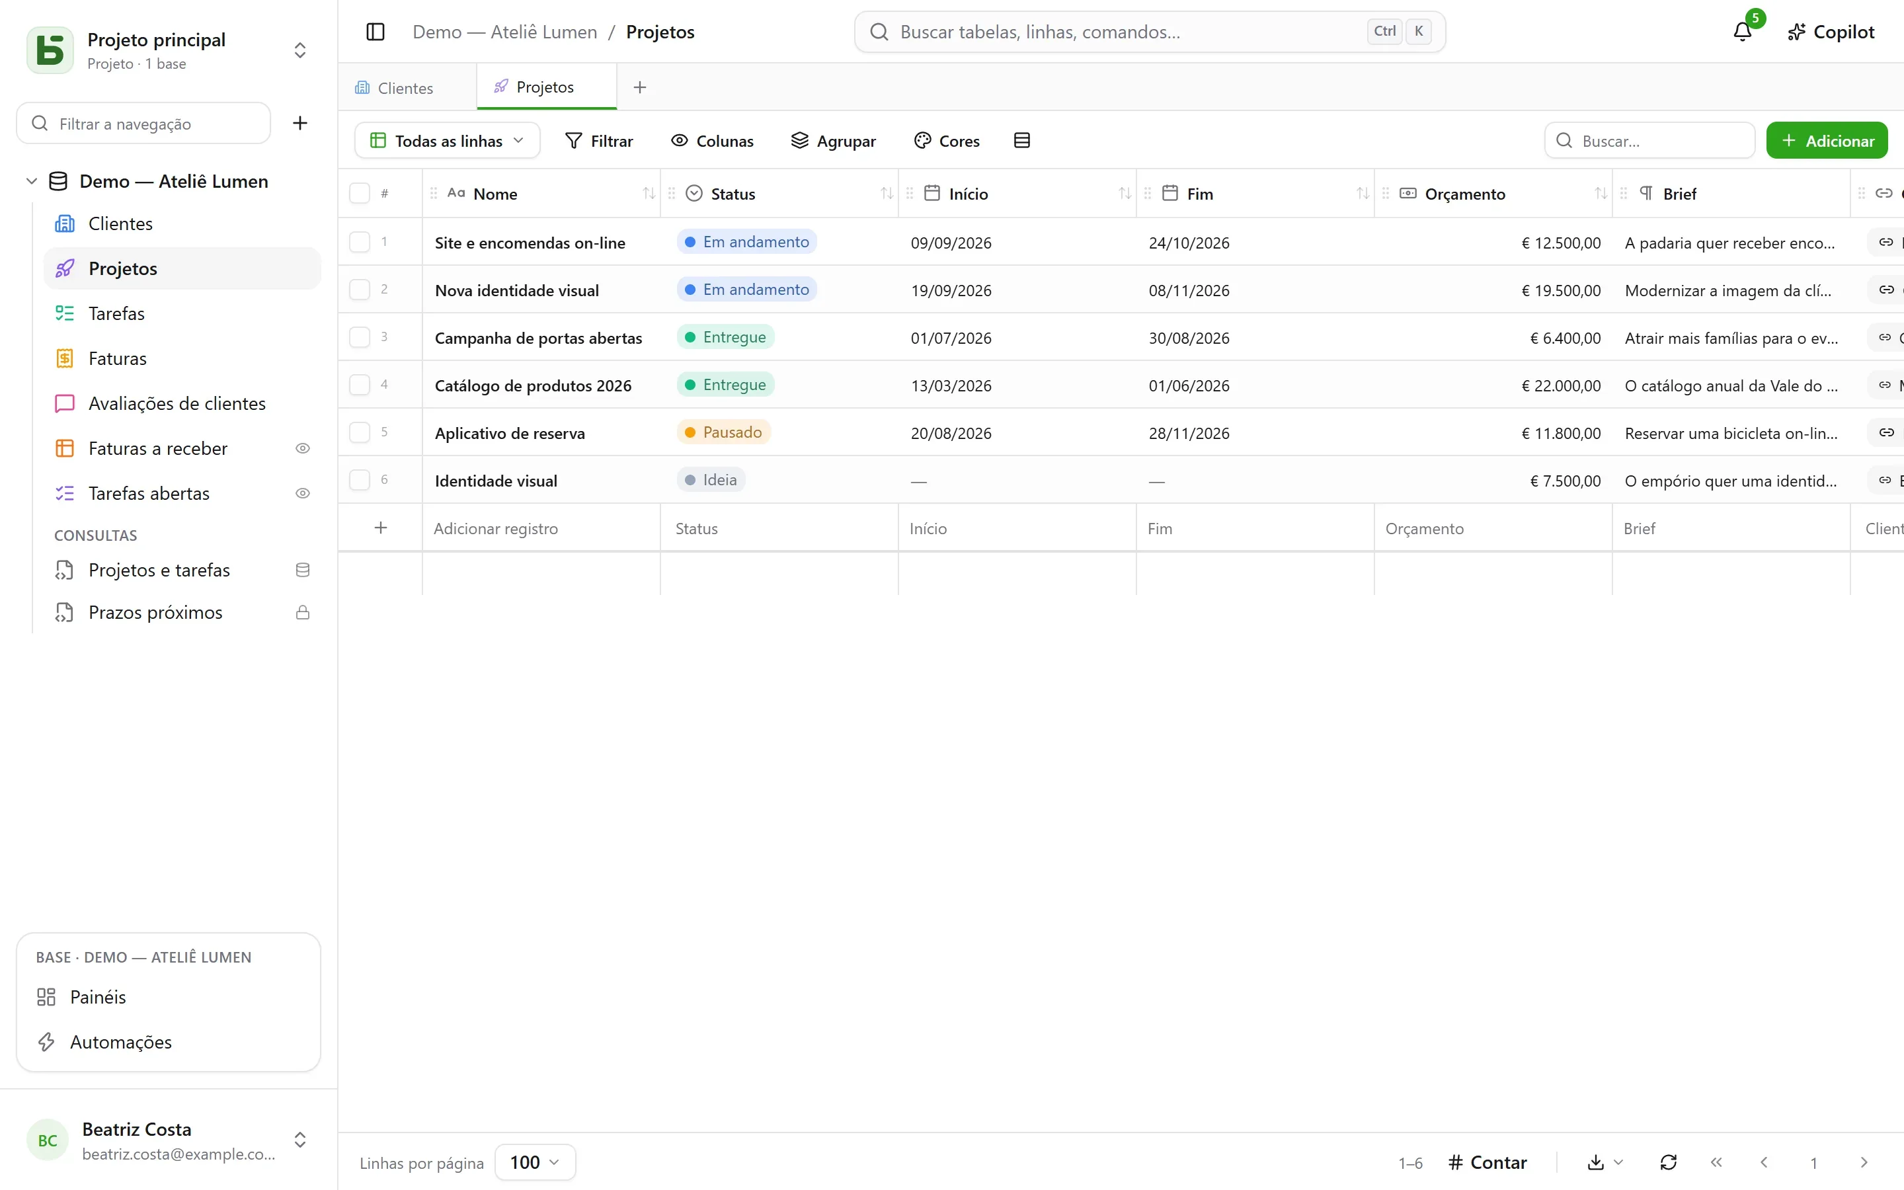Click the Pausado status badge
The height and width of the screenshot is (1190, 1904).
click(x=724, y=432)
